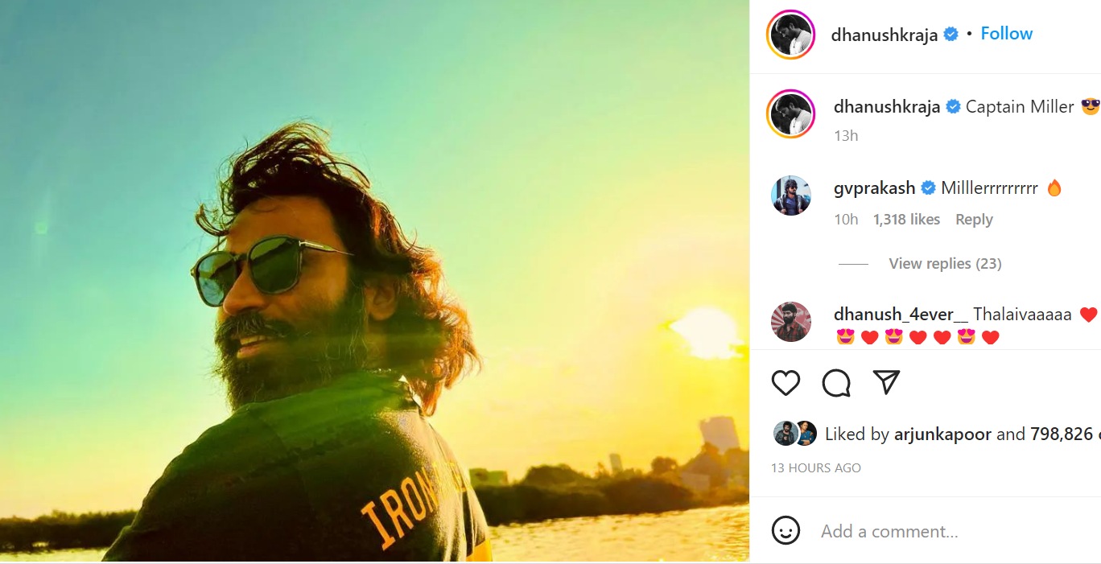1101x564 pixels.
Task: Click the Captain Miller post photo
Action: tap(374, 281)
